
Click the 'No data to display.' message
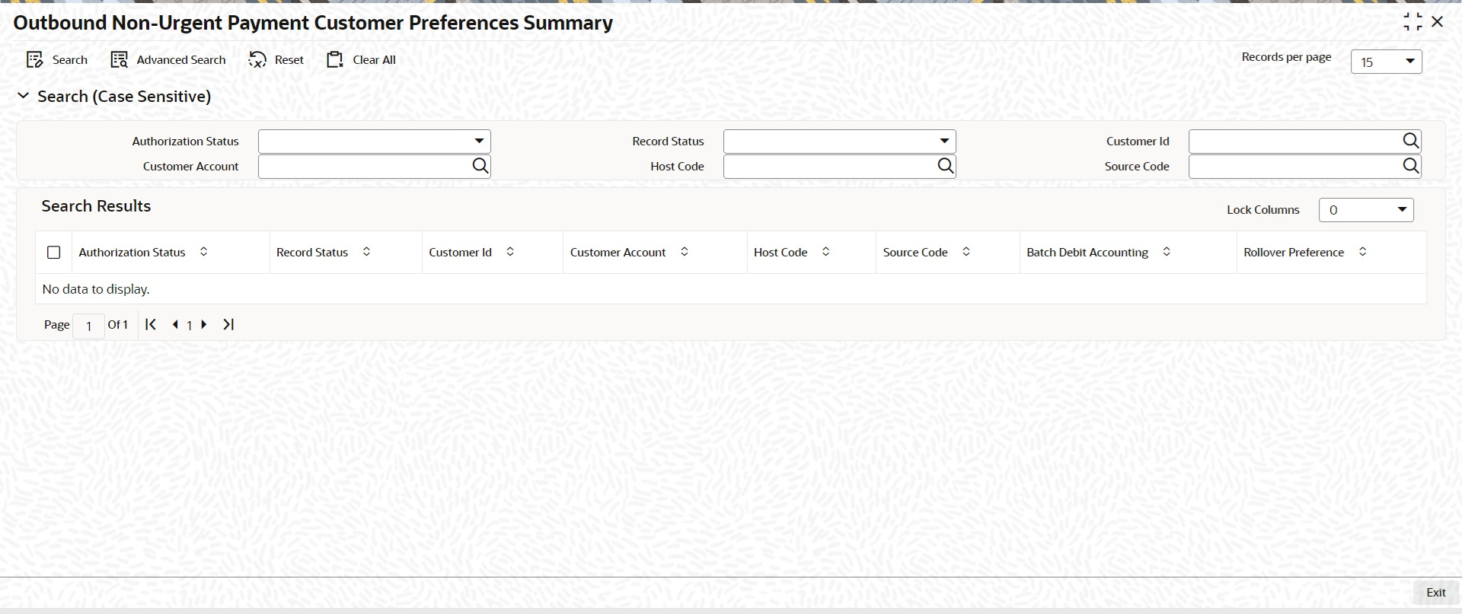pyautogui.click(x=96, y=289)
